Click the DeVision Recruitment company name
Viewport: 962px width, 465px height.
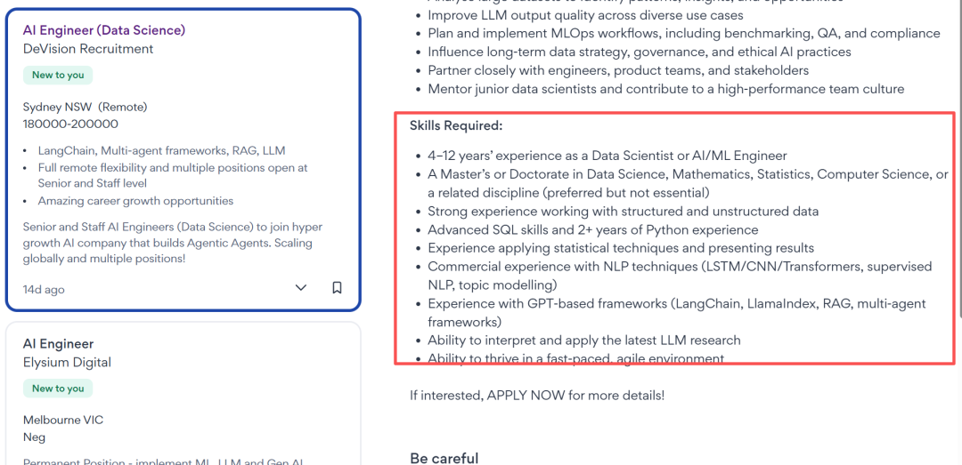tap(88, 49)
